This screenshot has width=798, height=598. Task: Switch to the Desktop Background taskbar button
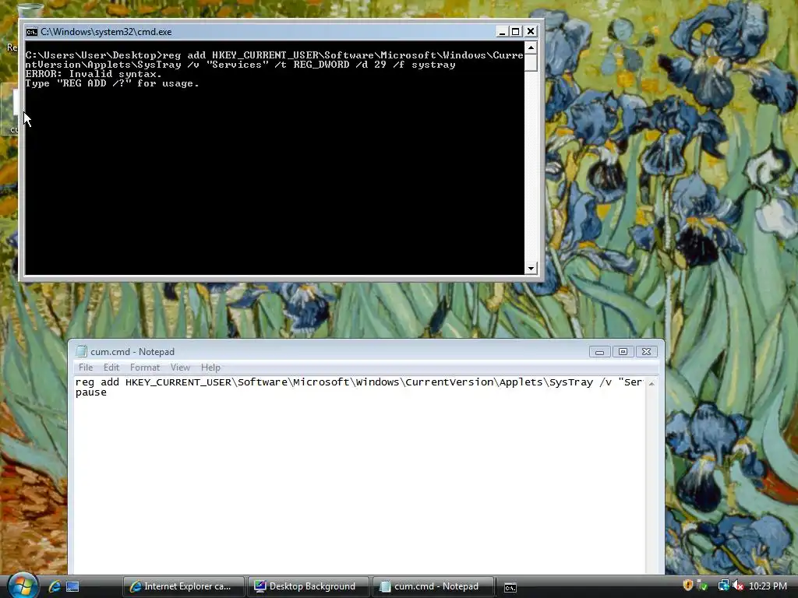pos(309,586)
